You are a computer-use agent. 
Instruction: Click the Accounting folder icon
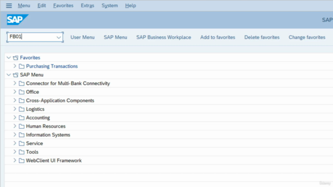coord(21,118)
